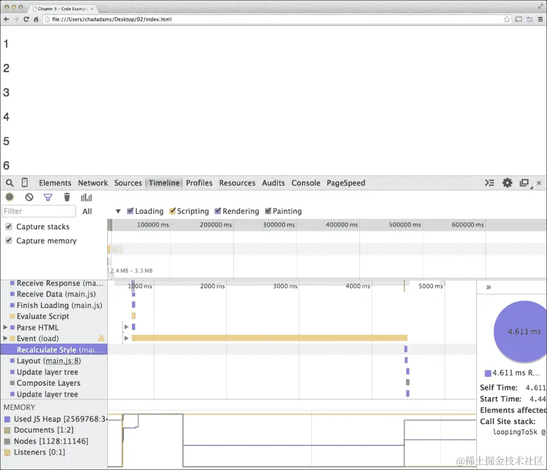547x470 pixels.
Task: Clear the timeline recording
Action: [30, 197]
